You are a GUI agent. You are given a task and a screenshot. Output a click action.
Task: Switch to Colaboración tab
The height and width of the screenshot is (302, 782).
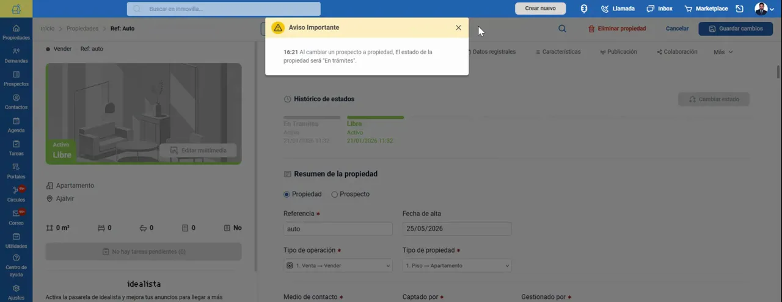tap(677, 52)
